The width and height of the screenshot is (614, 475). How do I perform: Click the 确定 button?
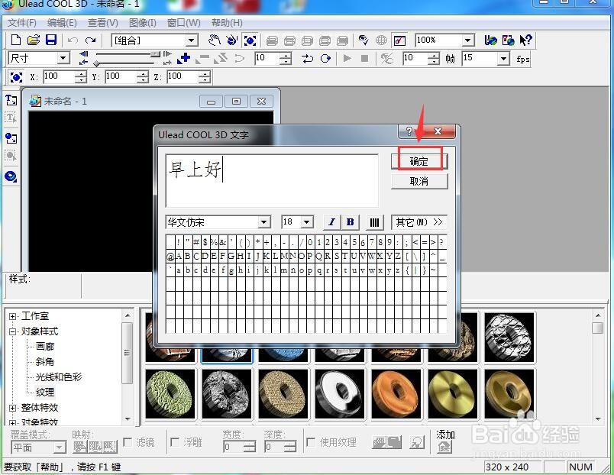pos(419,161)
